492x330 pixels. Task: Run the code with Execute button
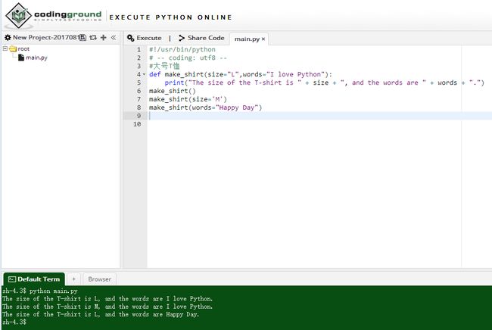pos(145,38)
